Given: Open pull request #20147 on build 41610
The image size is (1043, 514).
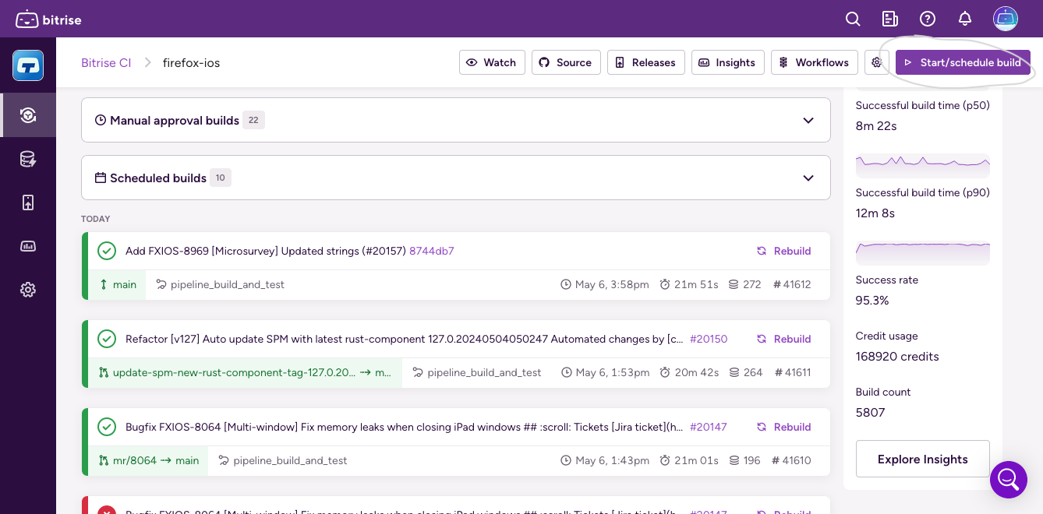Looking at the screenshot, I should coord(709,427).
